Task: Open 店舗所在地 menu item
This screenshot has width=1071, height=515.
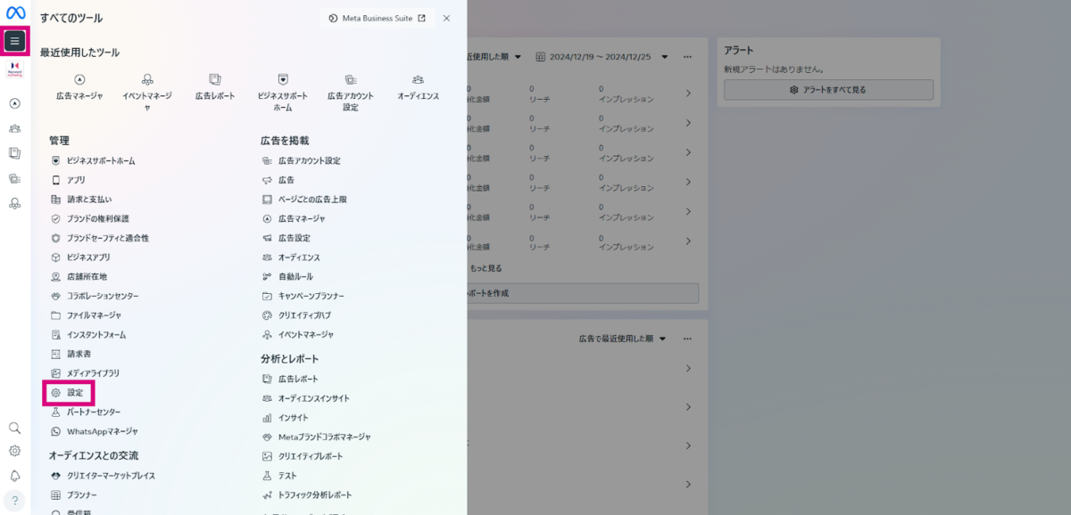Action: click(79, 277)
